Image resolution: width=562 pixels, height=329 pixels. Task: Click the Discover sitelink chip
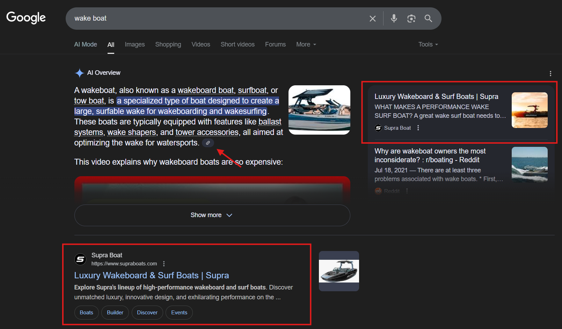click(147, 313)
